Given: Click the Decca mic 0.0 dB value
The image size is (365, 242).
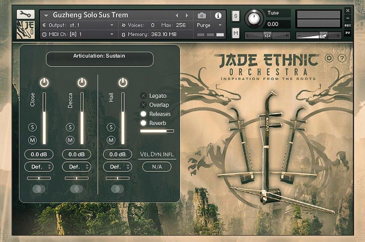Looking at the screenshot, I should (77, 154).
